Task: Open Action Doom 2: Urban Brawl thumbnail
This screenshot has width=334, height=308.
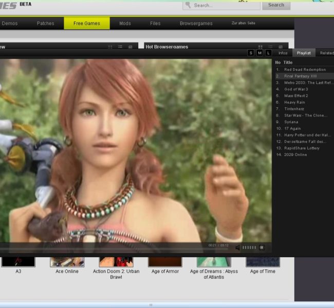Action: (x=116, y=262)
